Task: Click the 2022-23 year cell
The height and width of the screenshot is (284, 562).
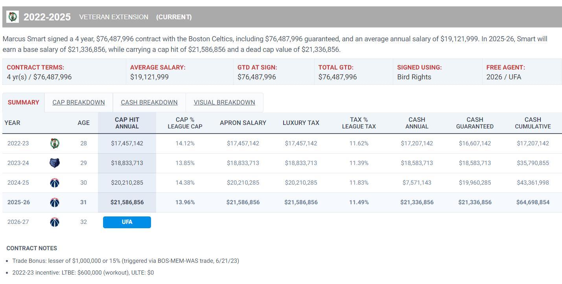Action: point(18,143)
